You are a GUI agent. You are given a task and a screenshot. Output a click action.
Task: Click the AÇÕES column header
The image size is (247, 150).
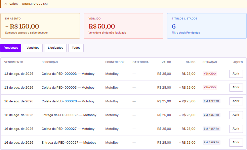(x=238, y=62)
